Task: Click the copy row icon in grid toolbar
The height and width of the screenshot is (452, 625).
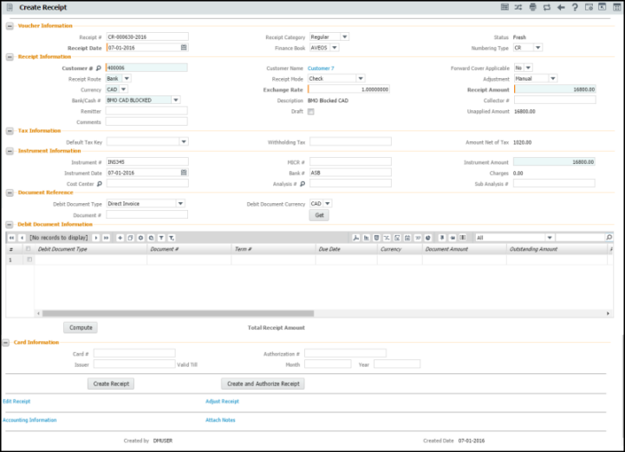Action: coord(130,238)
